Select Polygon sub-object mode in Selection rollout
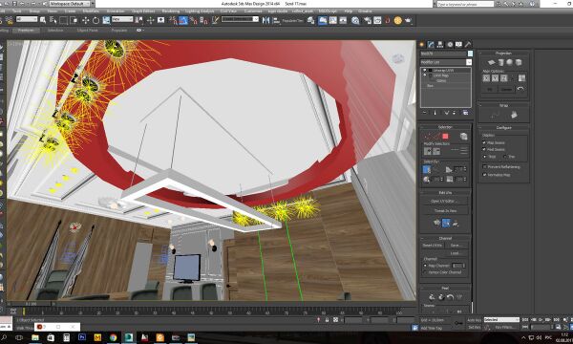The height and width of the screenshot is (344, 573). coord(445,136)
